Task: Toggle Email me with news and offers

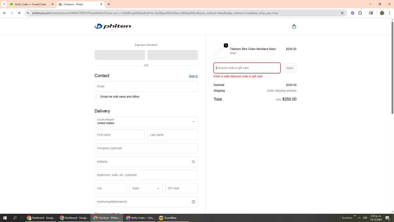Action: [97, 97]
